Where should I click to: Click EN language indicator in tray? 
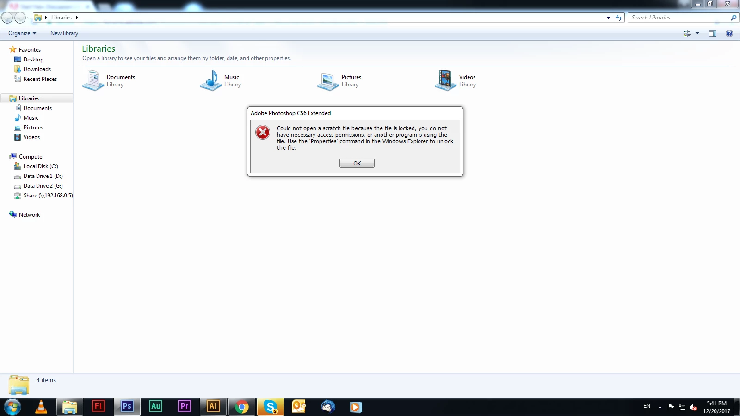[647, 406]
